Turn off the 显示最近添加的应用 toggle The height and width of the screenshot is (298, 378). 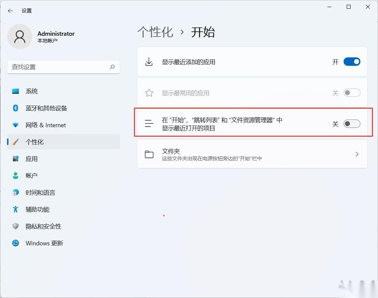click(352, 62)
